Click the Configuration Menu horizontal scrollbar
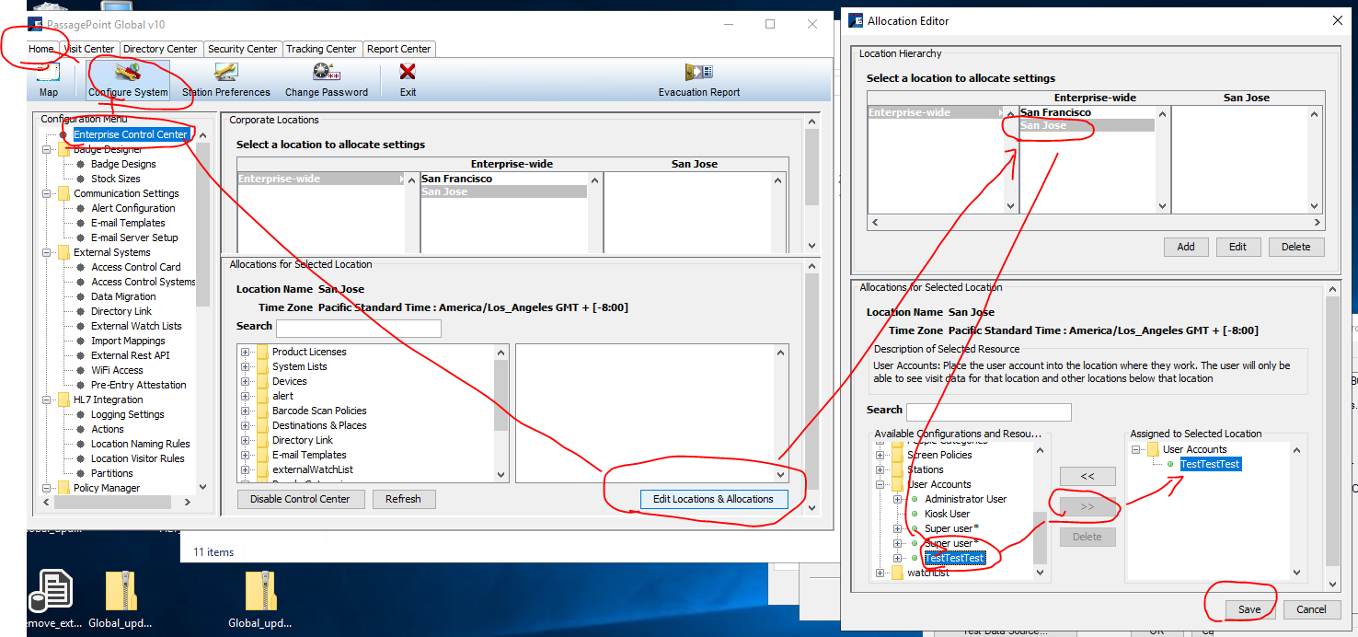 113,503
